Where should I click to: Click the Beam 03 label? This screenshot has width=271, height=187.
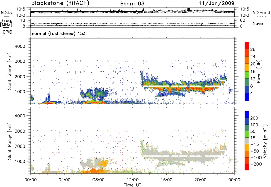click(132, 4)
